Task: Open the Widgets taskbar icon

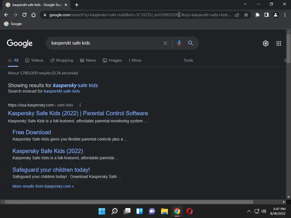Action: 139,211
